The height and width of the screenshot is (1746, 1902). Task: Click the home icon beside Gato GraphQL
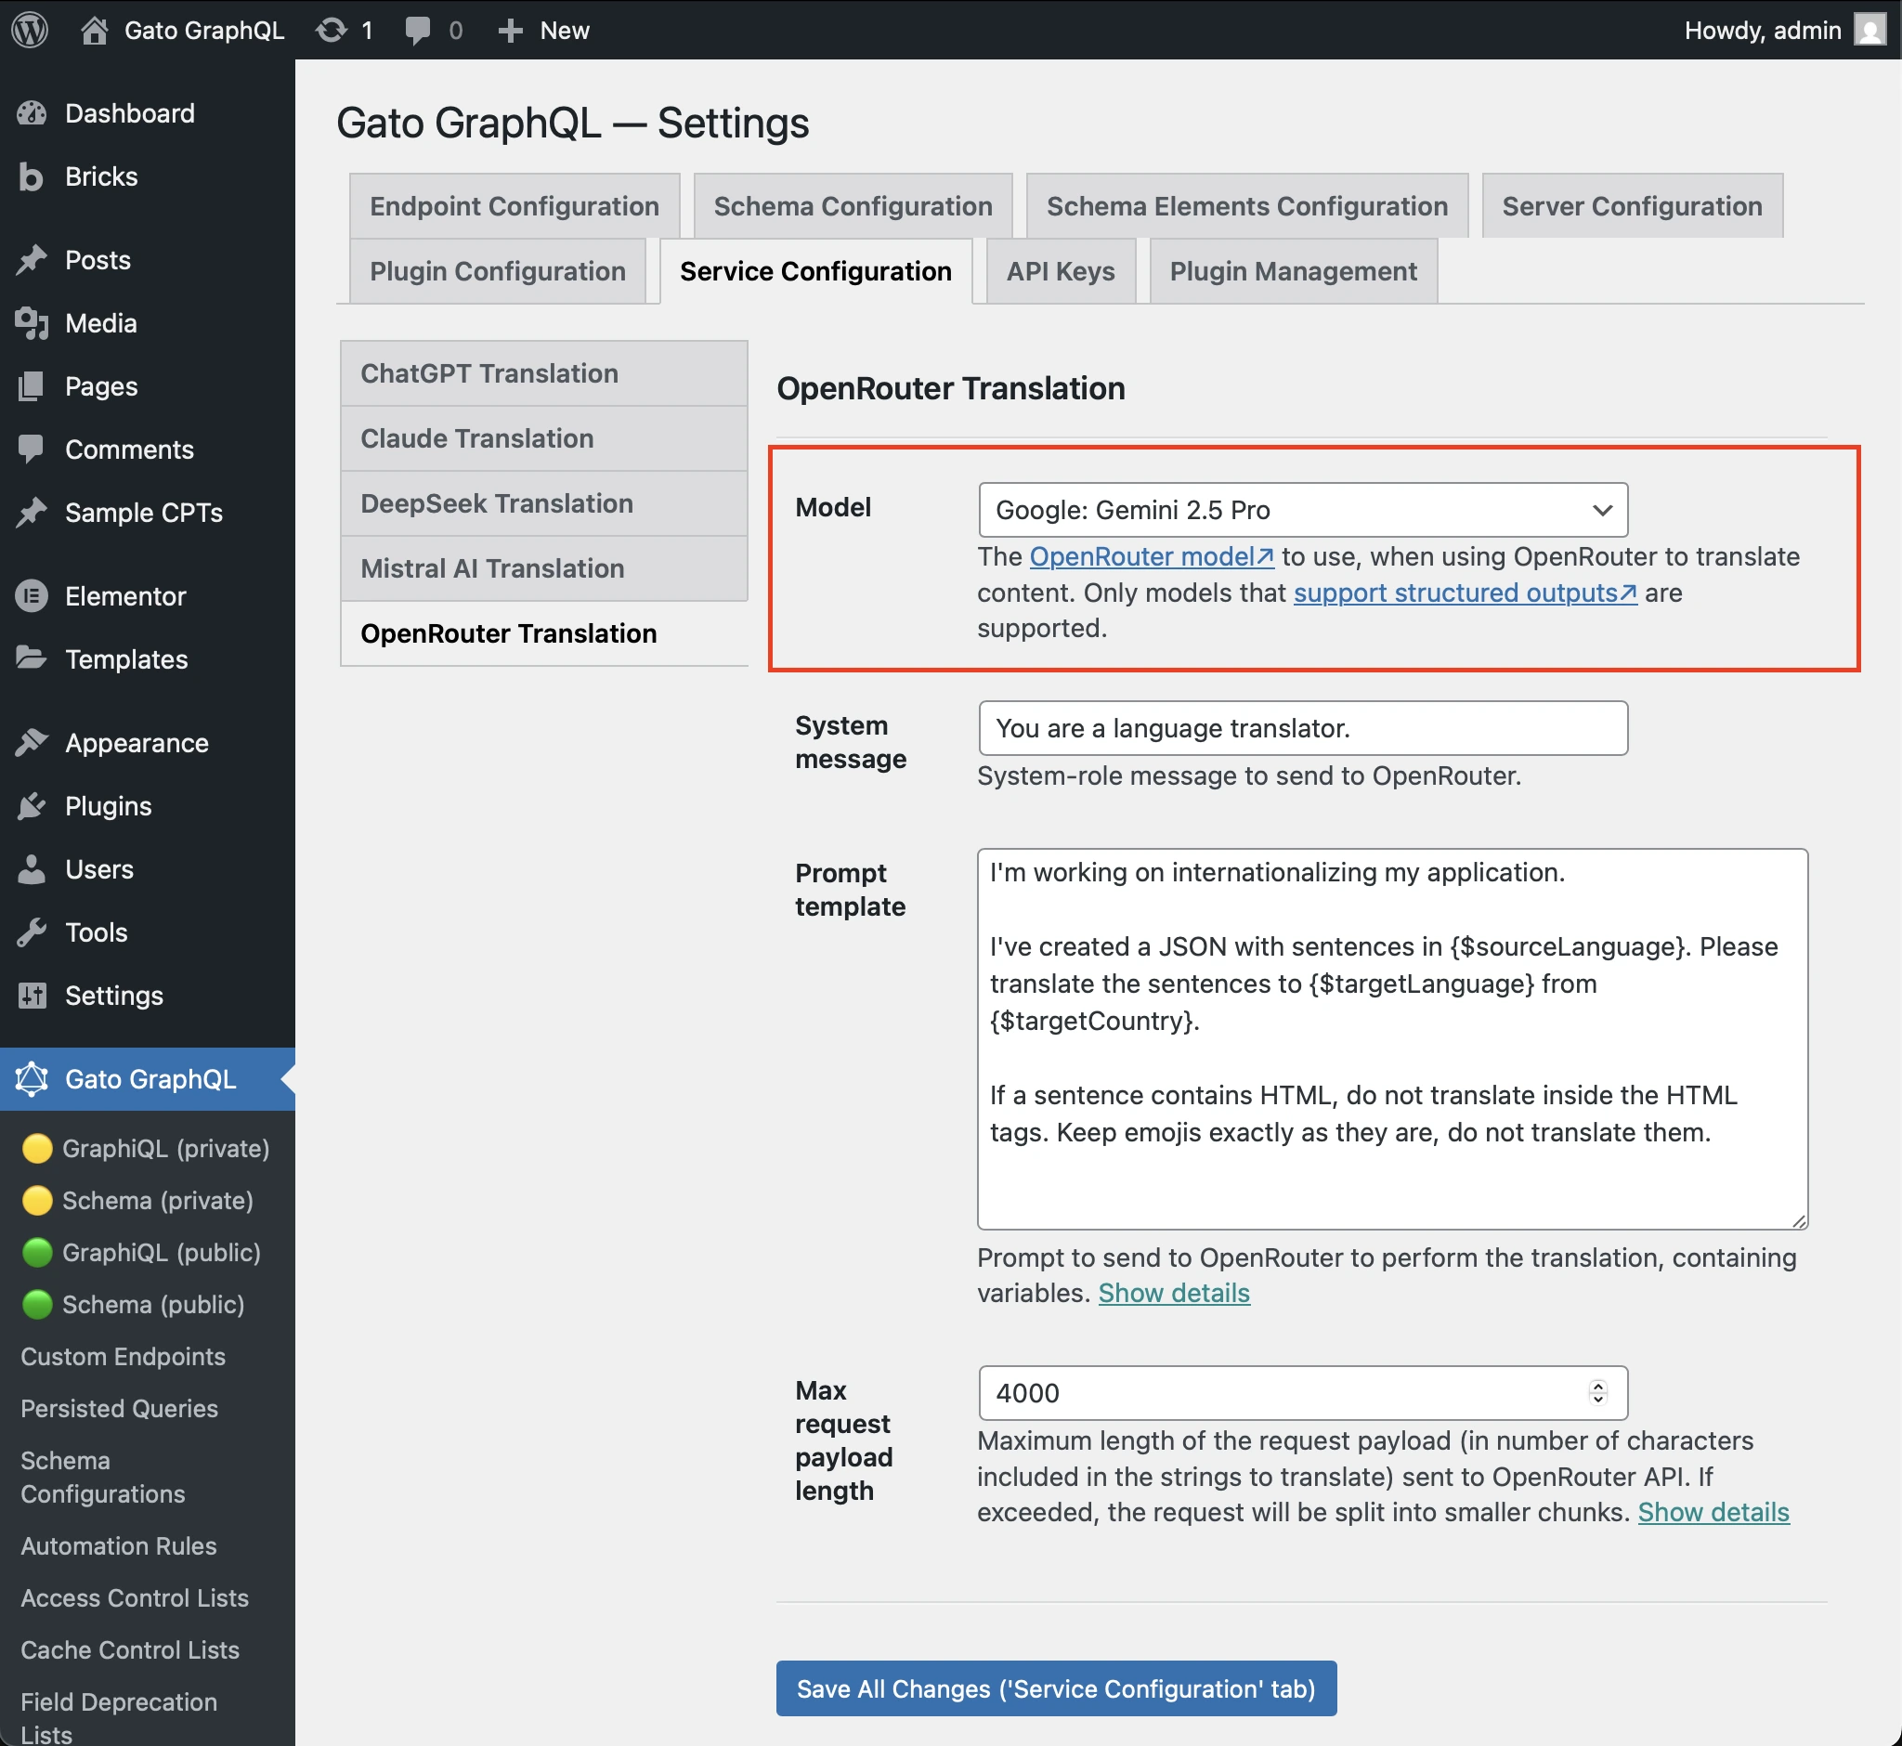tap(94, 31)
